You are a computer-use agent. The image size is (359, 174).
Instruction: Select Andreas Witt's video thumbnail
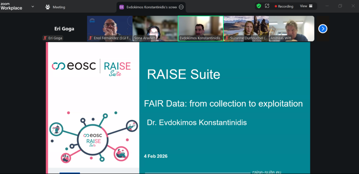click(291, 28)
